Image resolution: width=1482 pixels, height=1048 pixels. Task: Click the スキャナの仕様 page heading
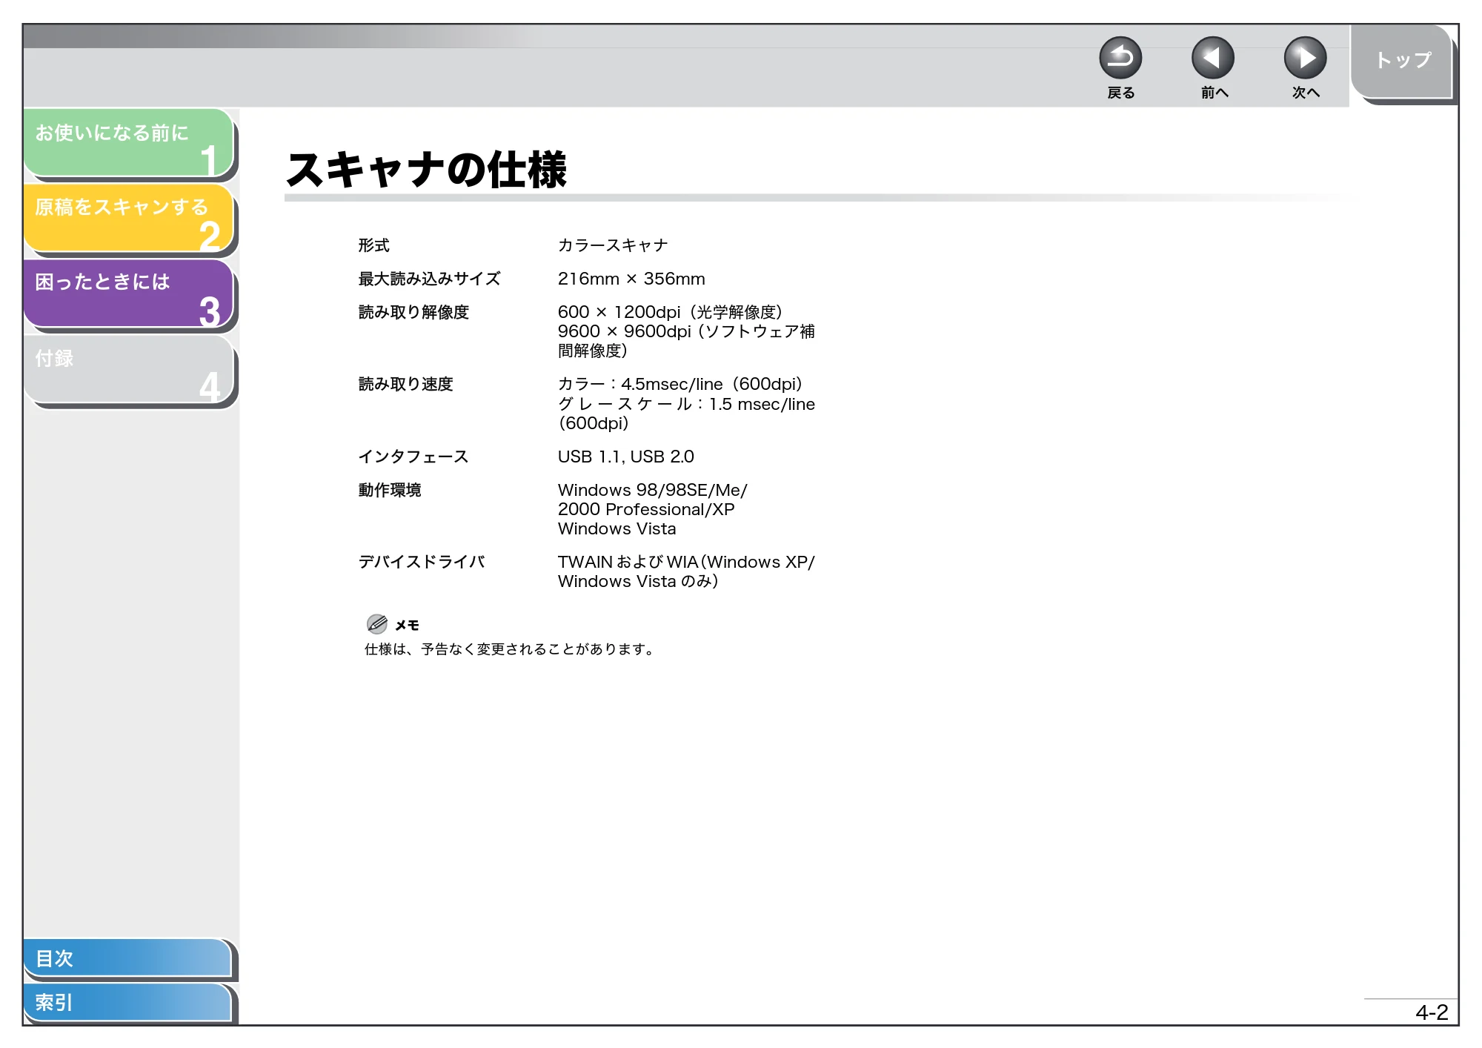click(427, 169)
